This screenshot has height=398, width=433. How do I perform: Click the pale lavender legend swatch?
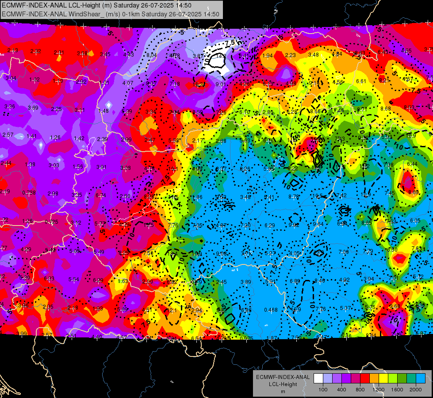point(327,379)
